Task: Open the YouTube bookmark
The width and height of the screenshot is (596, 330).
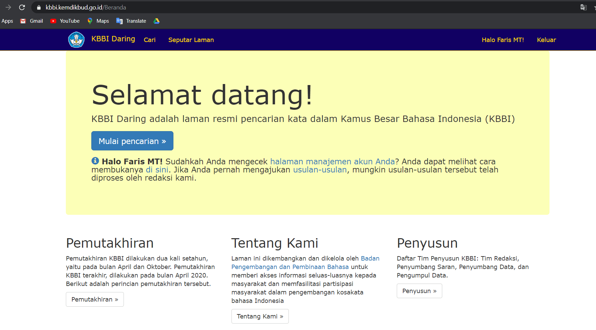Action: [x=65, y=21]
